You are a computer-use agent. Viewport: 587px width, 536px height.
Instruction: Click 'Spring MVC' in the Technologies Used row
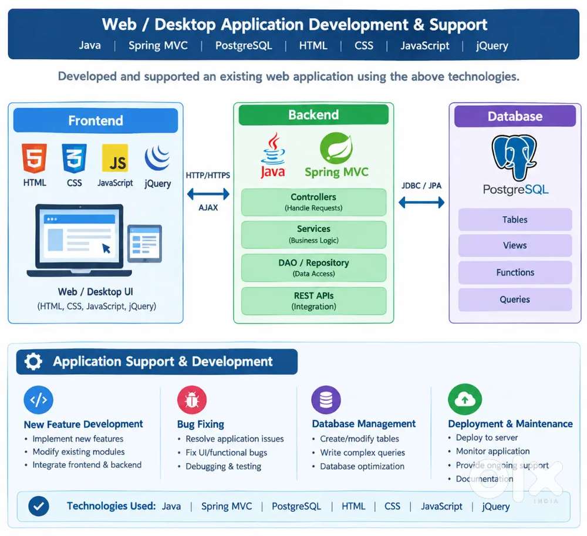[227, 507]
